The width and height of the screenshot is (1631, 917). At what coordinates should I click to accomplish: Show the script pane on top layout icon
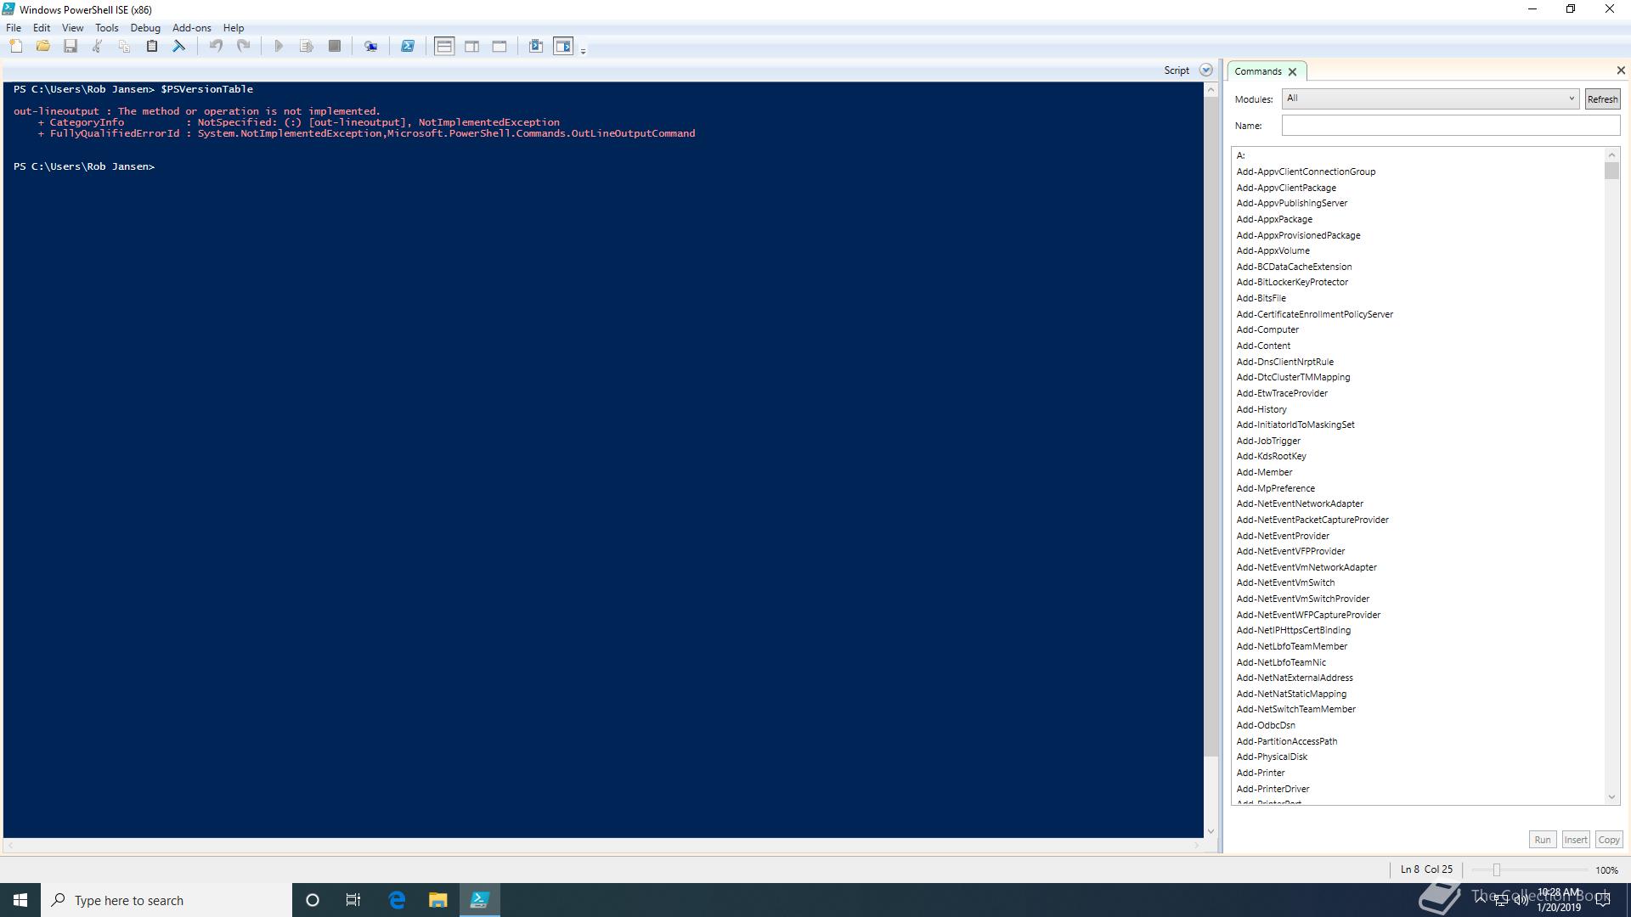click(444, 47)
